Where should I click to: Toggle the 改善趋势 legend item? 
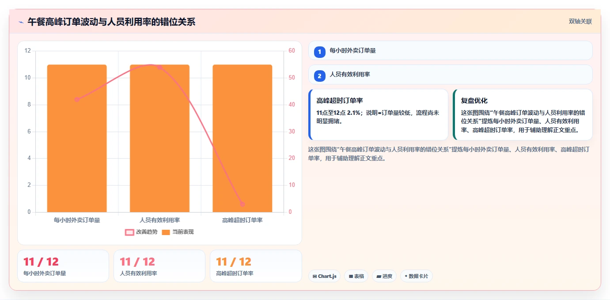141,232
